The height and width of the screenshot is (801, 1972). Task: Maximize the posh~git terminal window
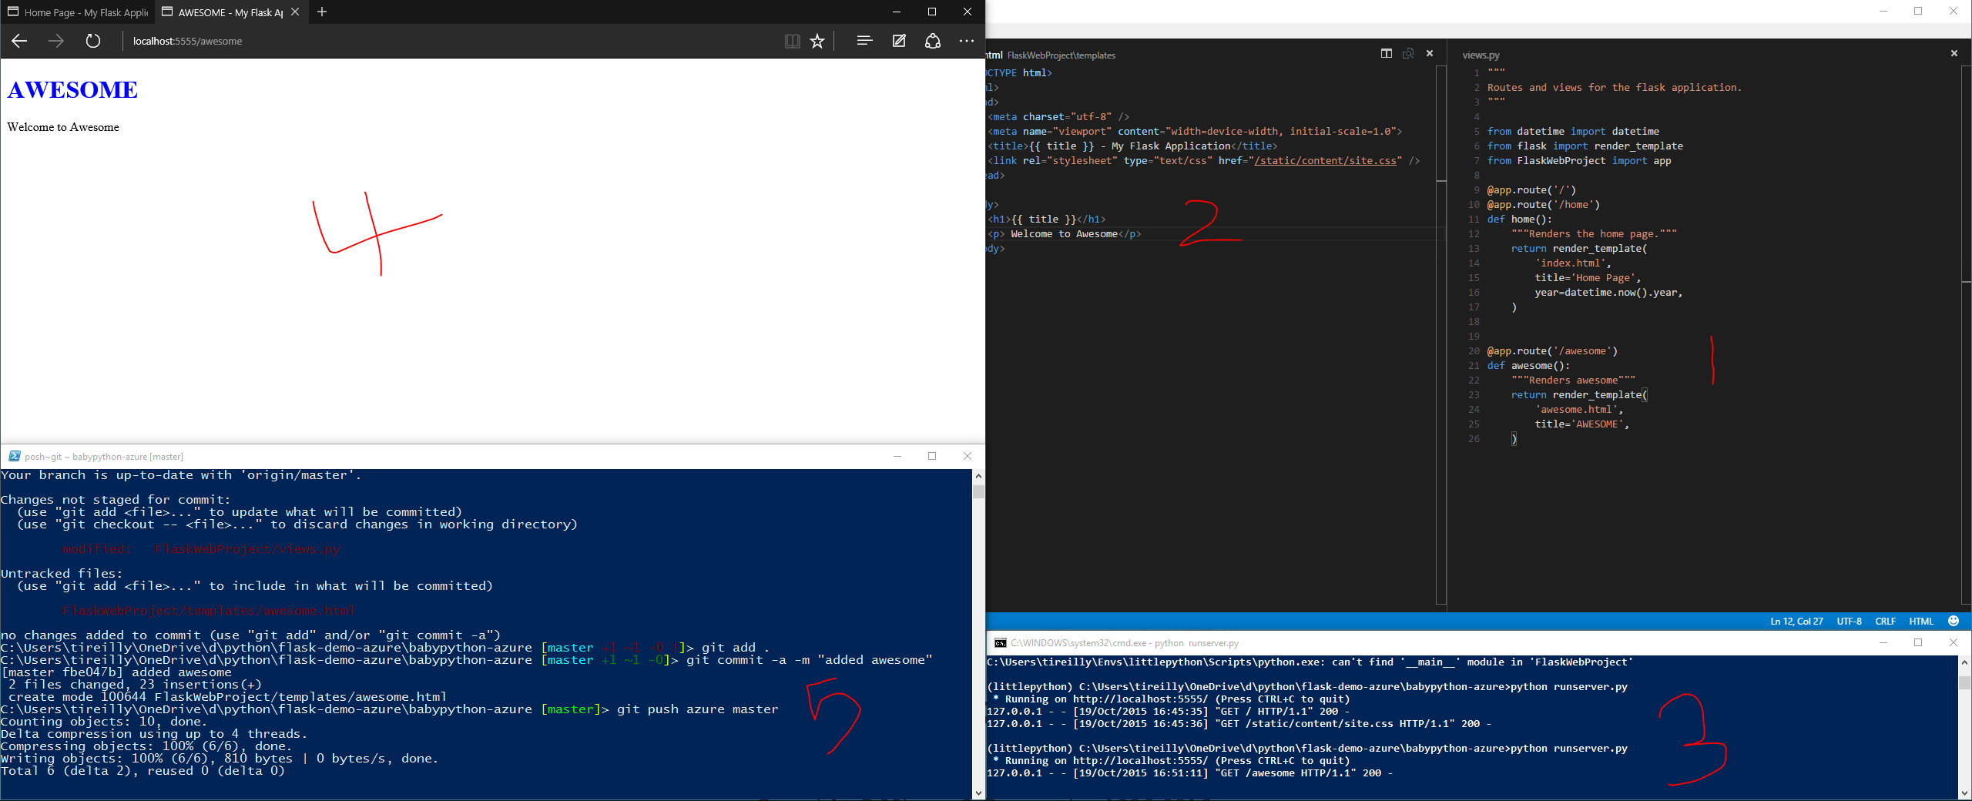[x=932, y=456]
